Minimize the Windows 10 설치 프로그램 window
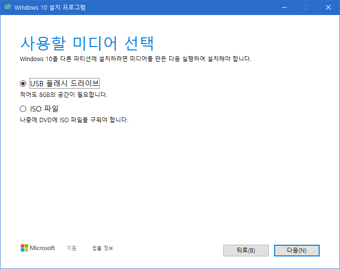Image resolution: width=340 pixels, height=269 pixels. pos(284,7)
